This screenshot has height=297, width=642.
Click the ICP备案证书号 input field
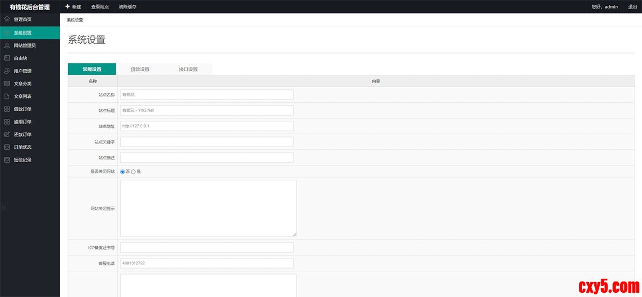(x=207, y=247)
